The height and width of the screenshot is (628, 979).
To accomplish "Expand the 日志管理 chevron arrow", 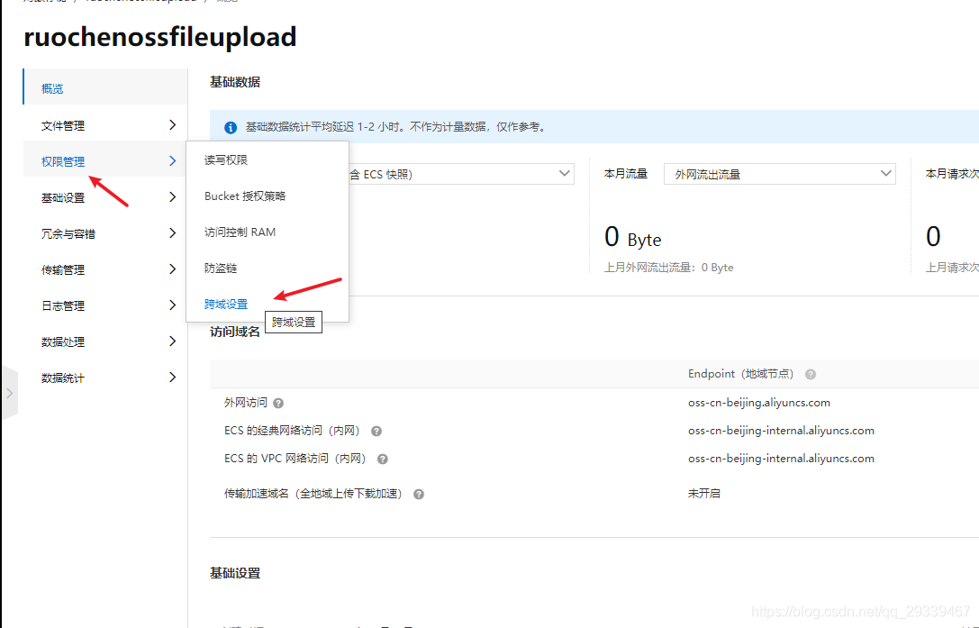I will [172, 305].
